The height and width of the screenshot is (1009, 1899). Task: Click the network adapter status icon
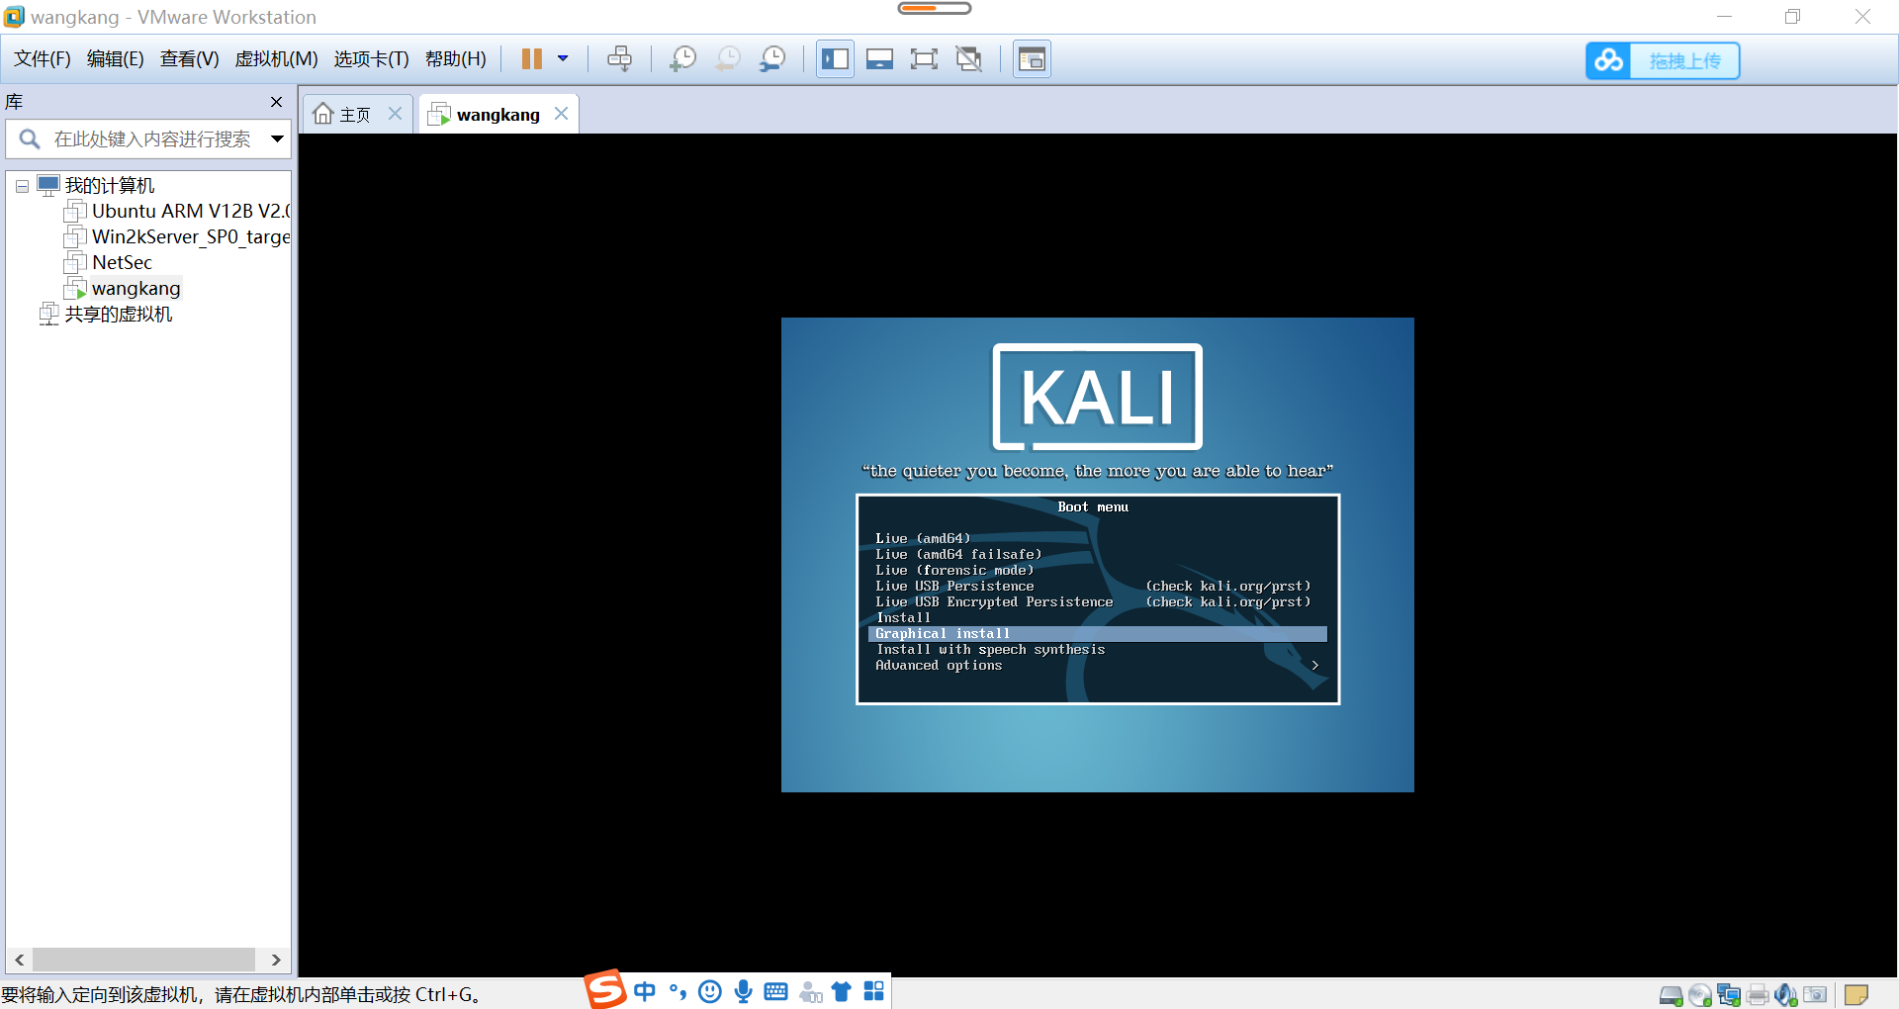coord(1729,995)
